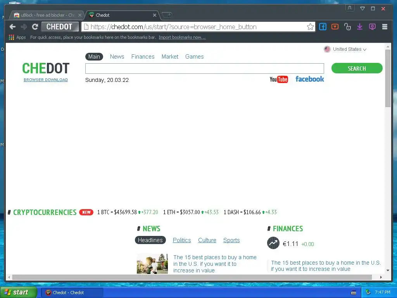Image resolution: width=397 pixels, height=298 pixels.
Task: Open the purple downloads arrow icon
Action: pyautogui.click(x=360, y=27)
